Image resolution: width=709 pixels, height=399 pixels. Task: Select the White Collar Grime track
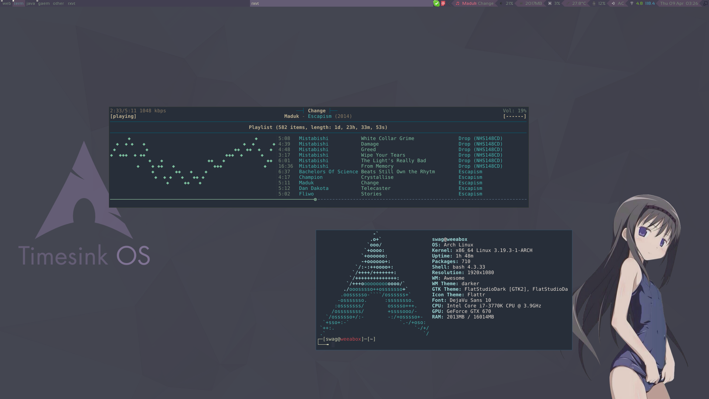click(387, 139)
